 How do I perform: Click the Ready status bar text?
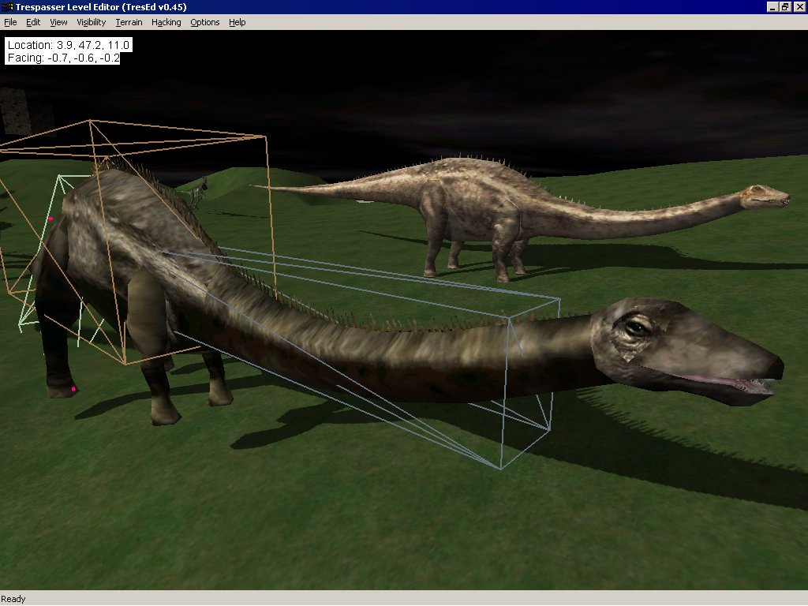[13, 599]
